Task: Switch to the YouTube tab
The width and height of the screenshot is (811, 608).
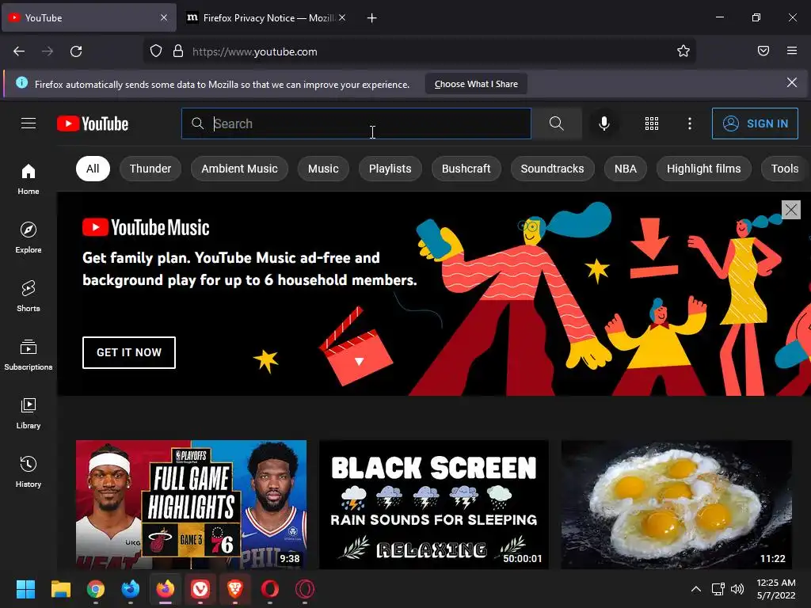Action: pyautogui.click(x=89, y=17)
